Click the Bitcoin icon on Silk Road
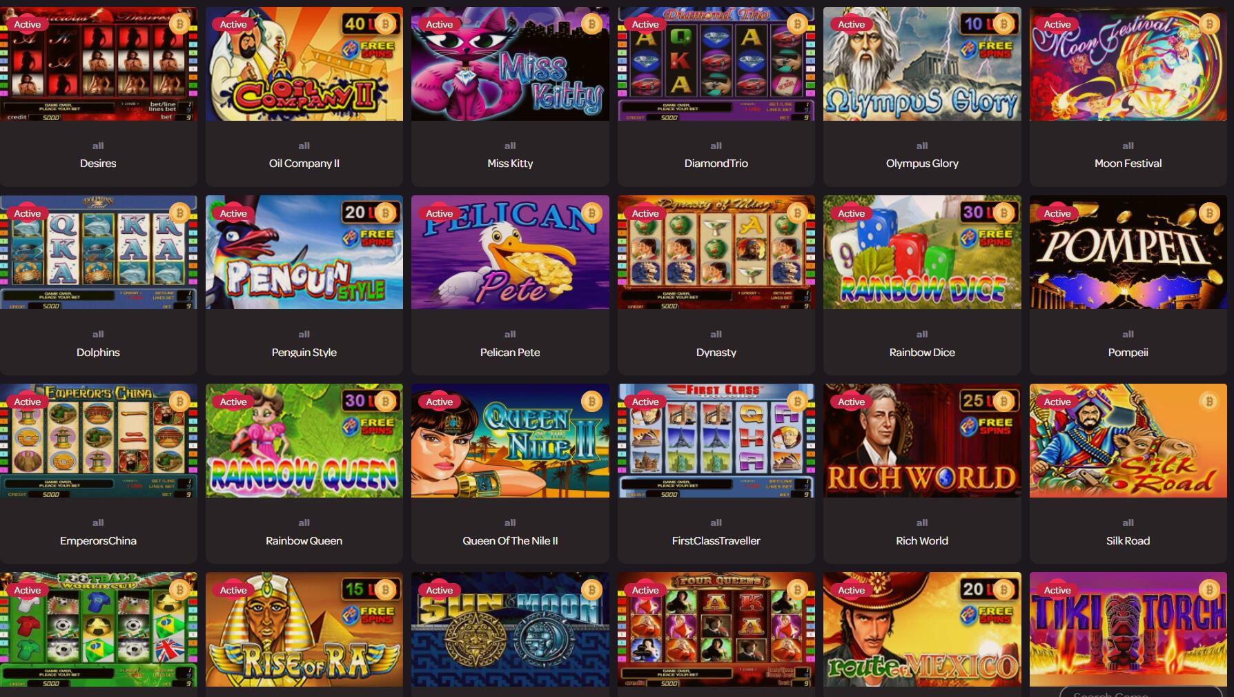Image resolution: width=1234 pixels, height=697 pixels. click(1209, 402)
